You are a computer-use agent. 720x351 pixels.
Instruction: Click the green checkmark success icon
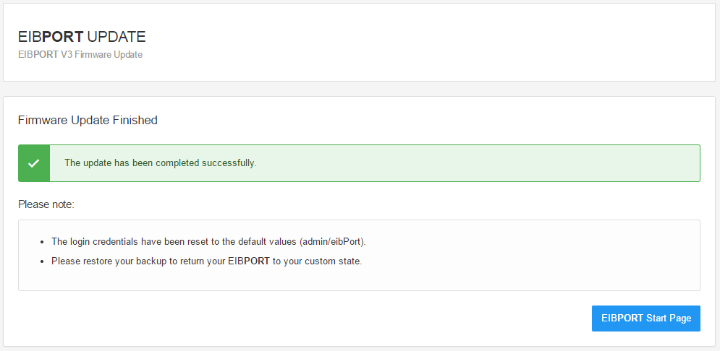click(34, 163)
